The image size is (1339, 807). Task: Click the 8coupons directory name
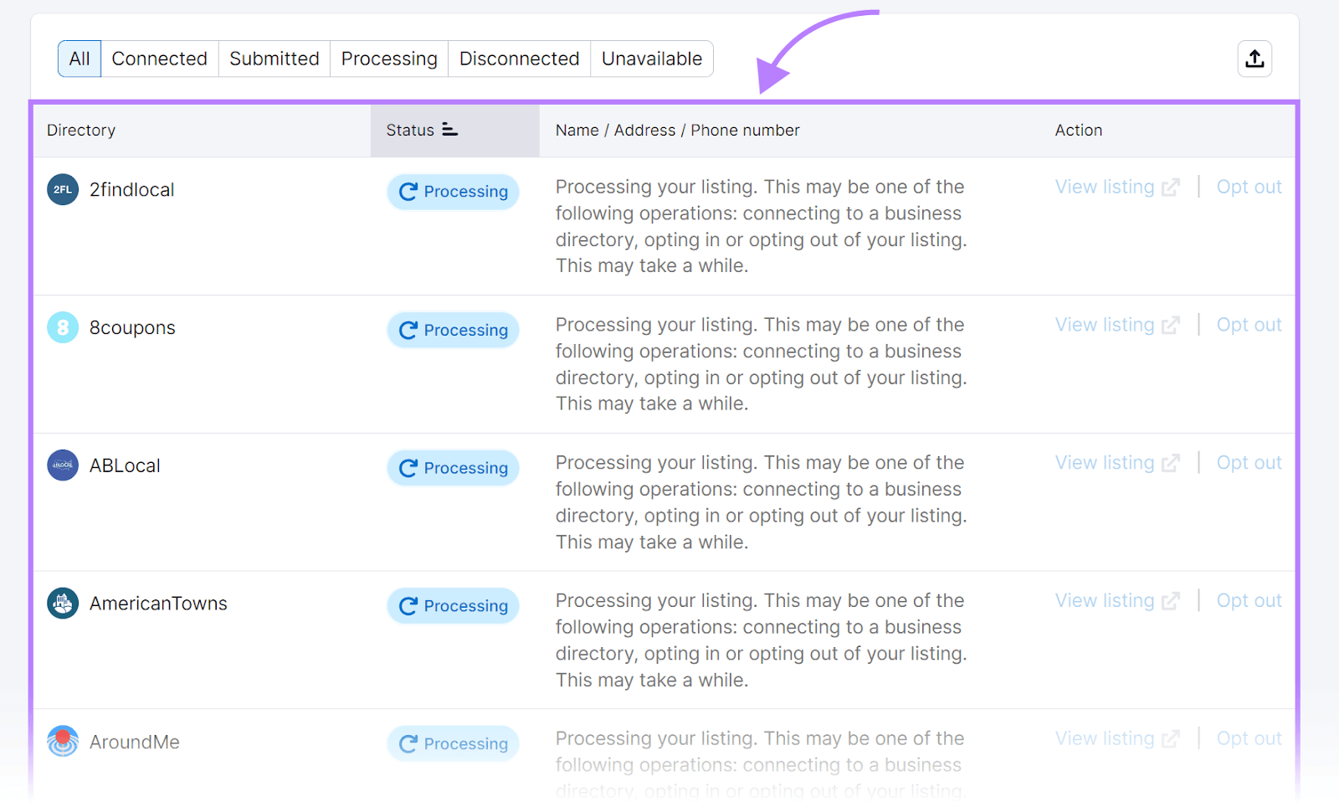[132, 327]
